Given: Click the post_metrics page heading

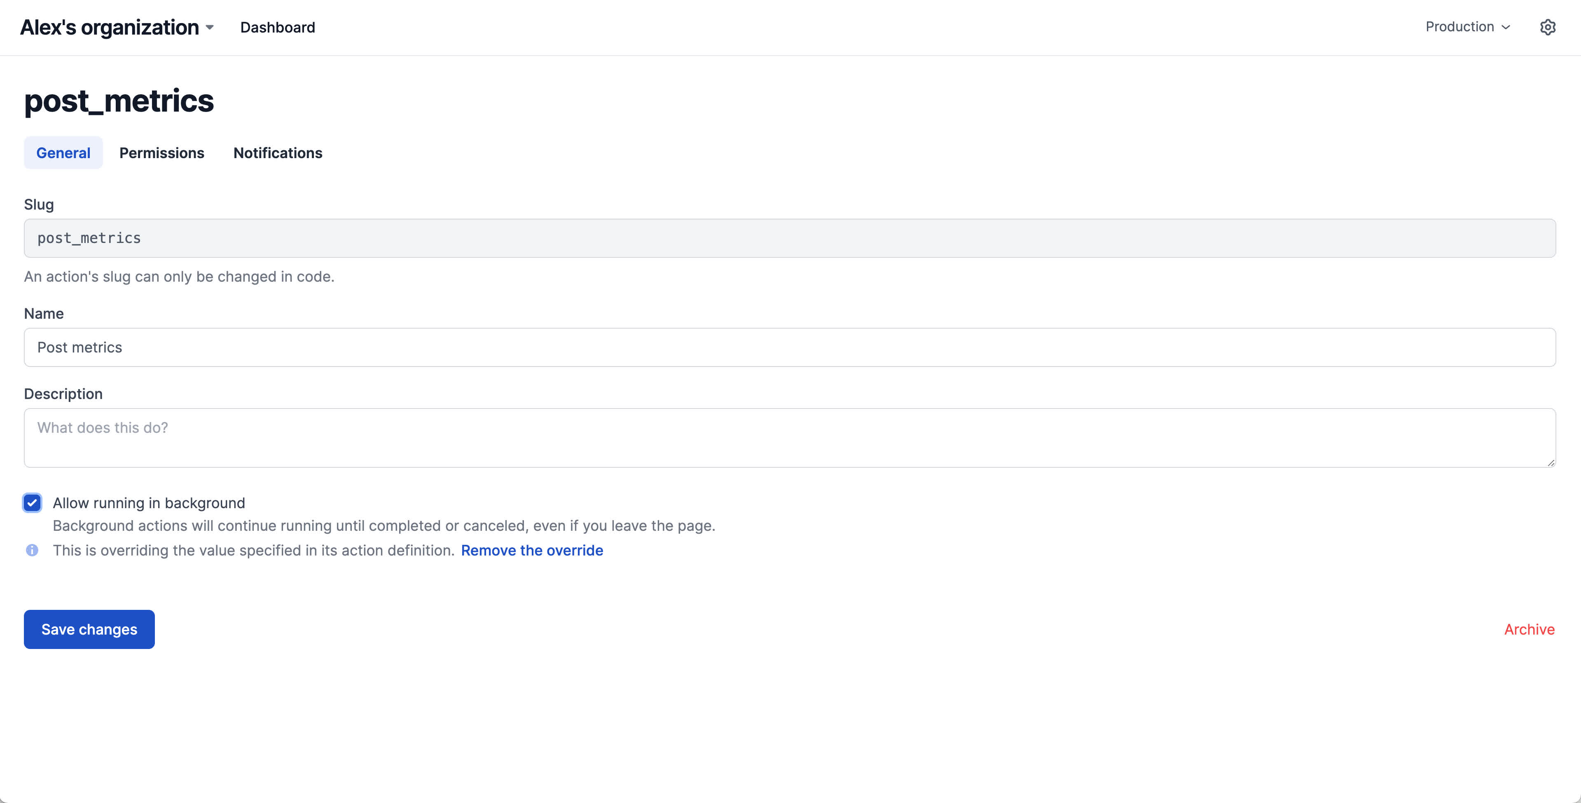Looking at the screenshot, I should [x=119, y=100].
